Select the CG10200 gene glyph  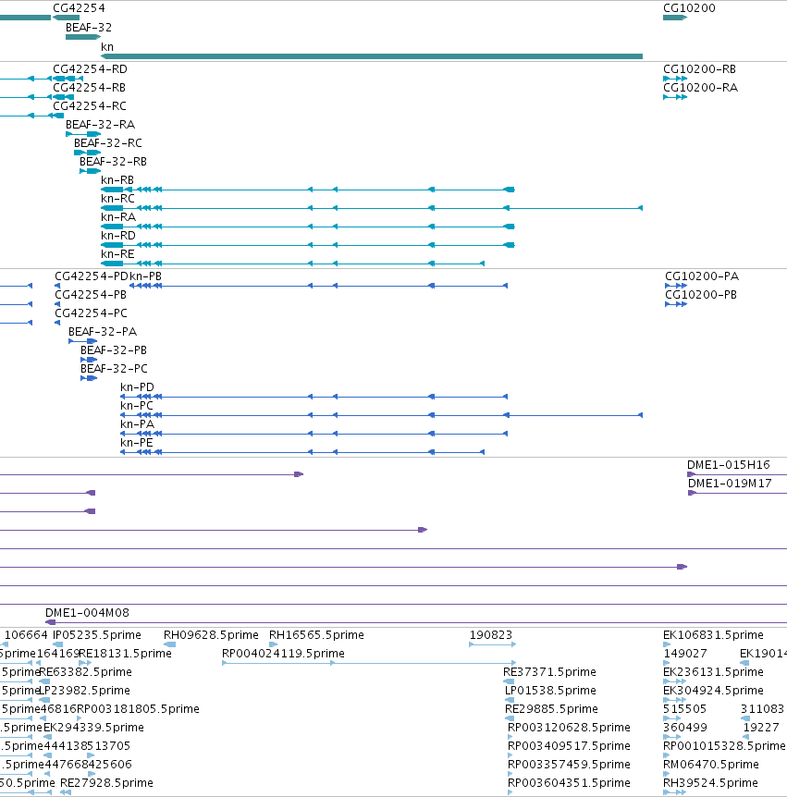point(675,18)
